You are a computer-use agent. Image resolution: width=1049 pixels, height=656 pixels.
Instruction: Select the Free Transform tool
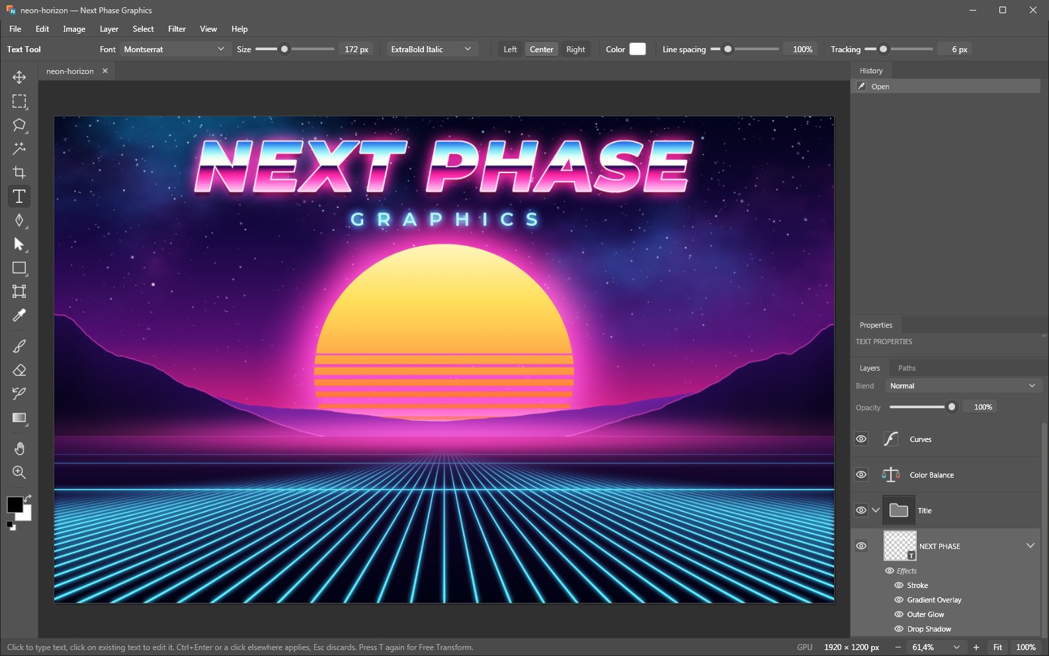click(19, 291)
